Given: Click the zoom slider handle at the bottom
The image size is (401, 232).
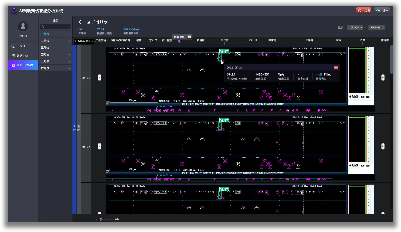Looking at the screenshot, I should (x=101, y=219).
